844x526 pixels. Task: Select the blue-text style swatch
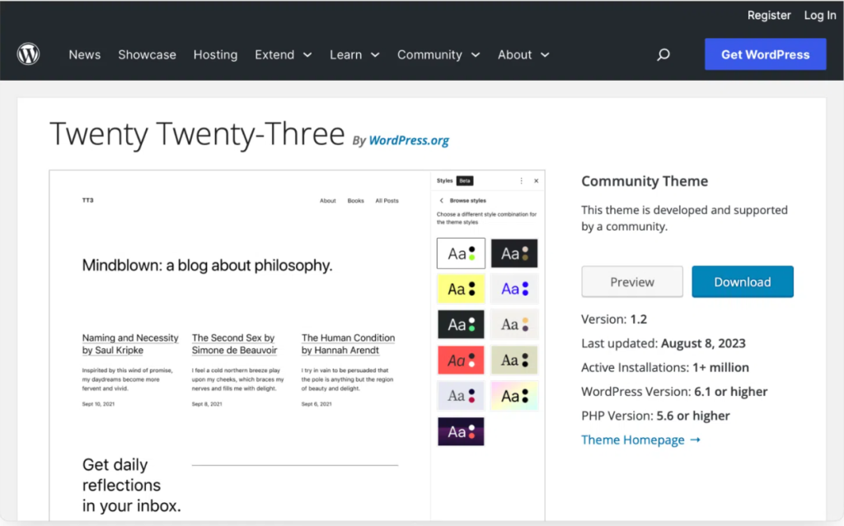[x=514, y=289]
